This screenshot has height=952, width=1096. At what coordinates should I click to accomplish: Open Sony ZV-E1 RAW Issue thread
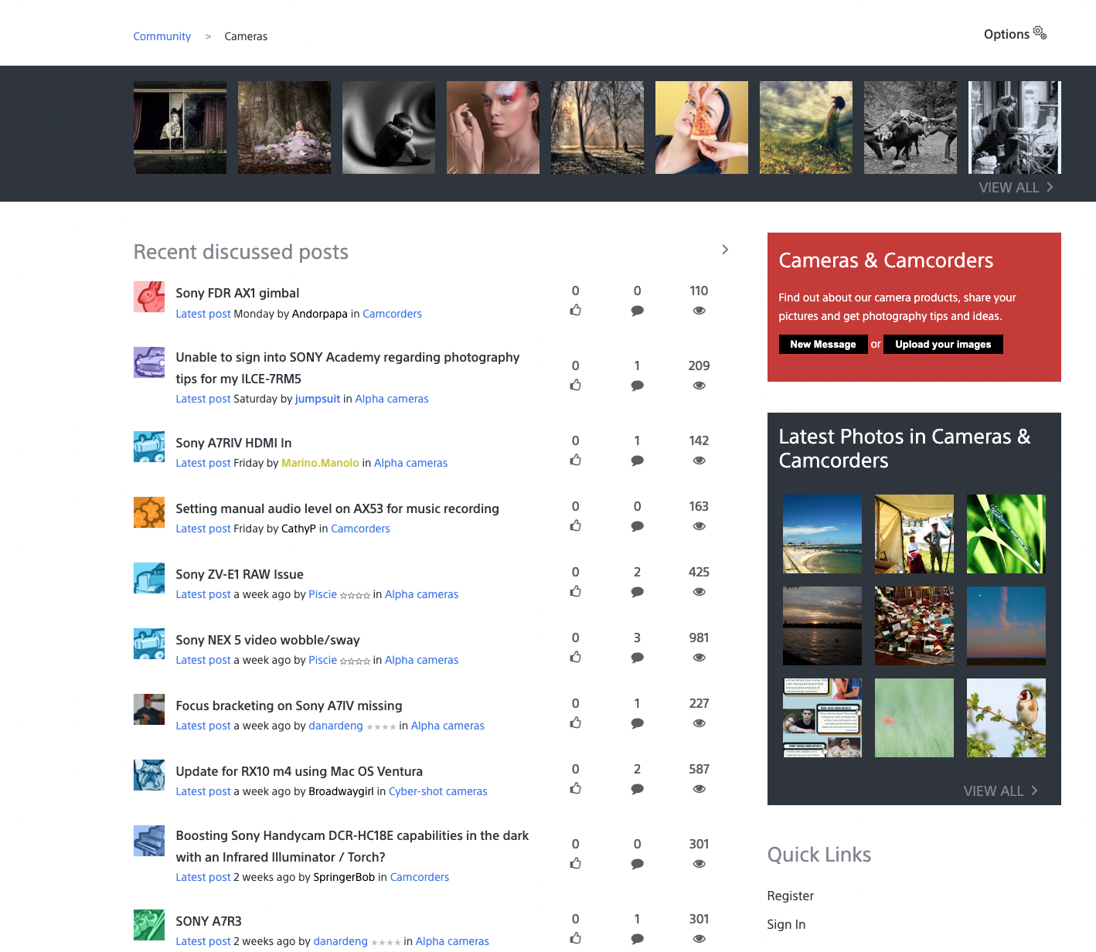pos(240,574)
